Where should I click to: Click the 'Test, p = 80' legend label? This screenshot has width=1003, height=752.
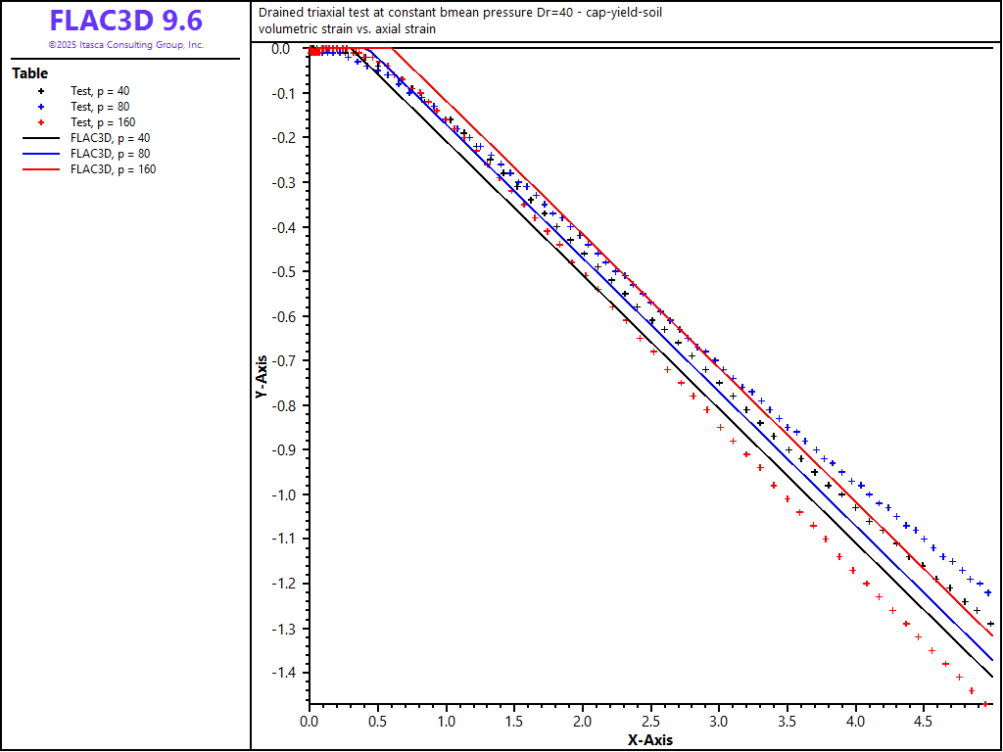100,107
